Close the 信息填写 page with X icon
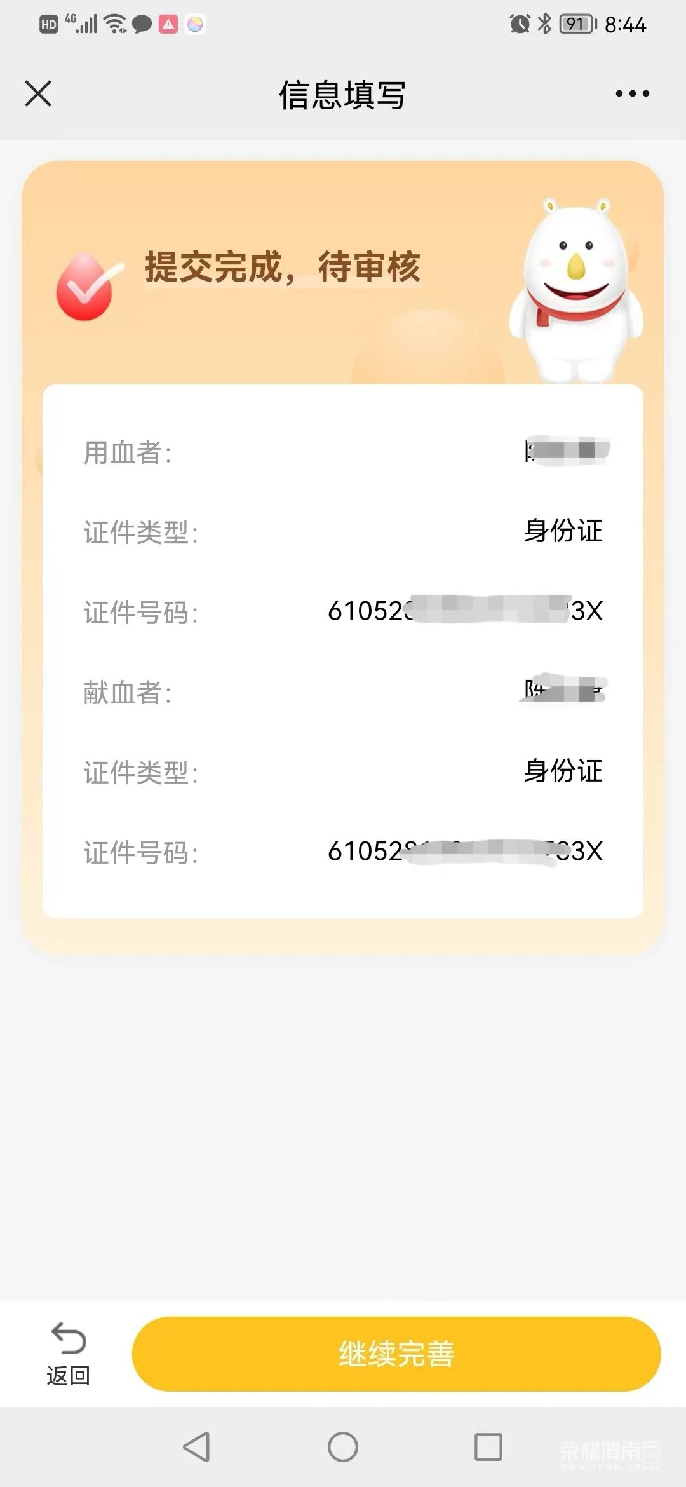Viewport: 686px width, 1487px height. click(x=38, y=93)
